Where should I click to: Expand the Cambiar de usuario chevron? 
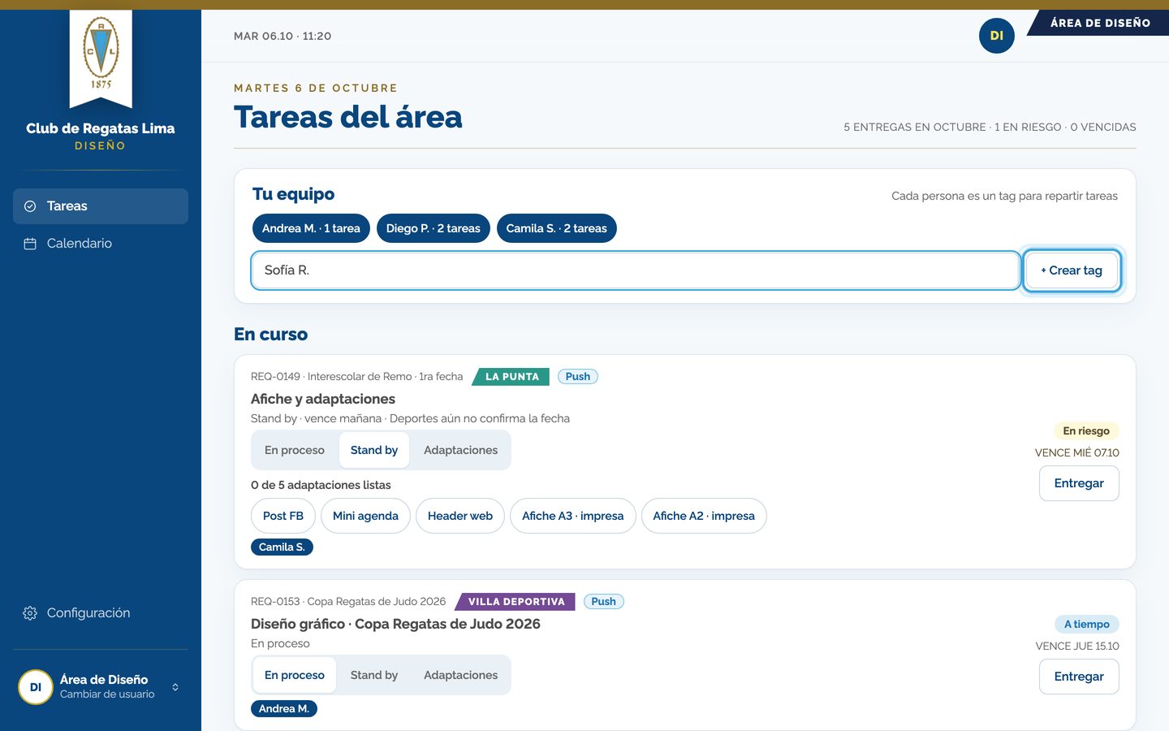[x=175, y=687]
